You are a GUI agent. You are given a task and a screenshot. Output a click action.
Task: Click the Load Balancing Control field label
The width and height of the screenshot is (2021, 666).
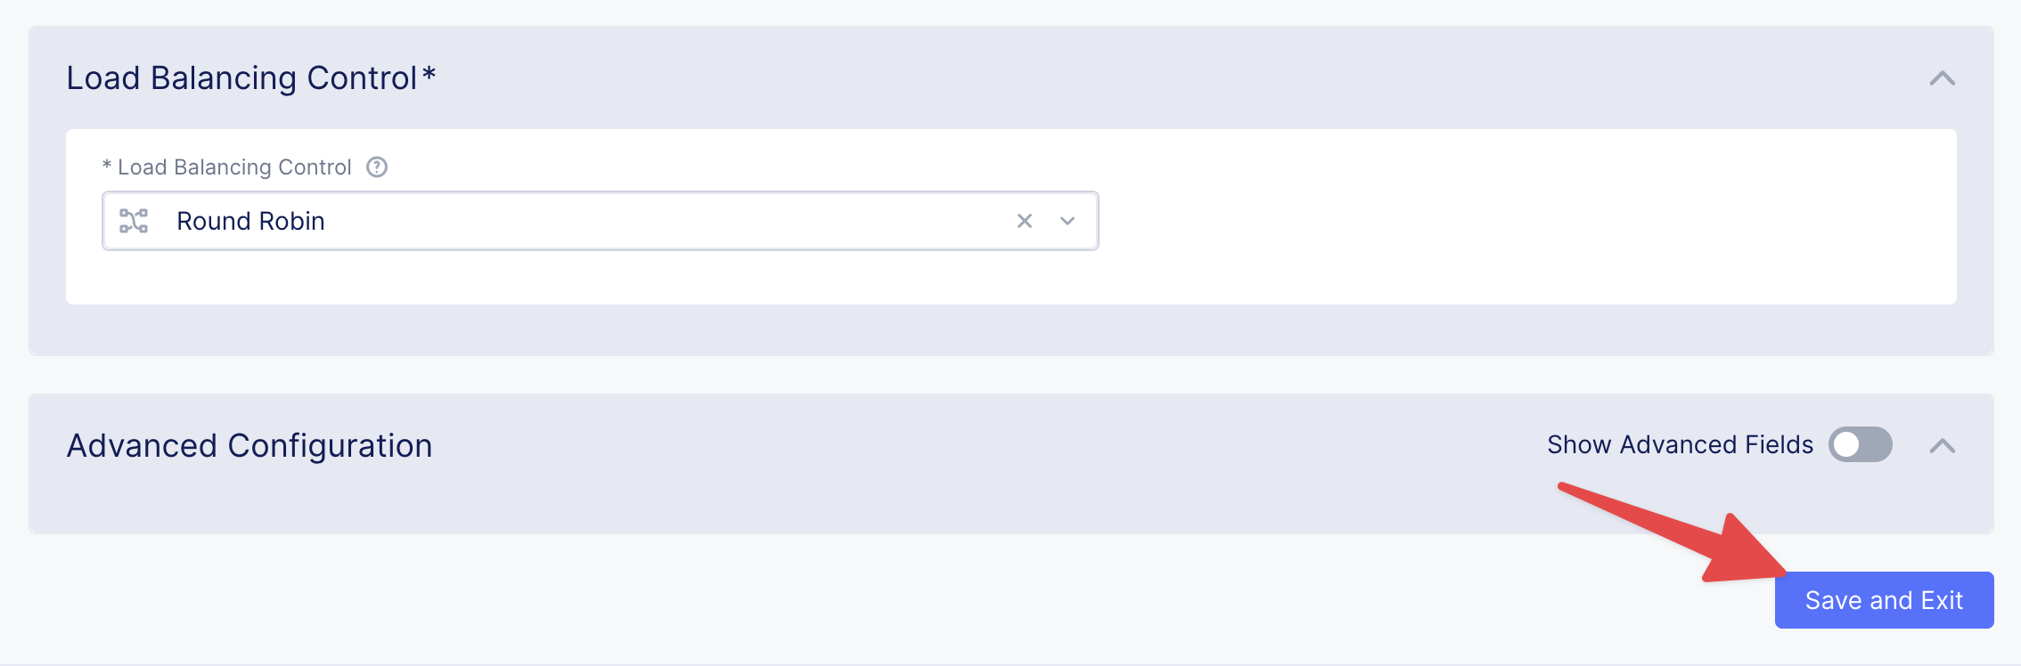(x=234, y=167)
